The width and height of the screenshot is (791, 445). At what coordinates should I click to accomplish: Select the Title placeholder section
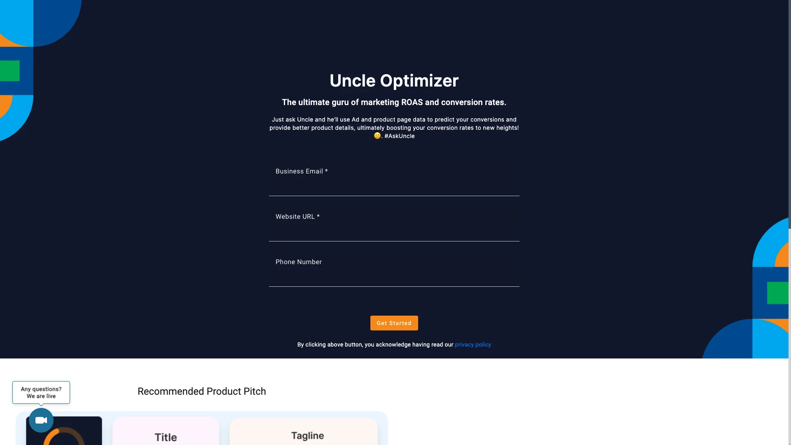click(165, 436)
